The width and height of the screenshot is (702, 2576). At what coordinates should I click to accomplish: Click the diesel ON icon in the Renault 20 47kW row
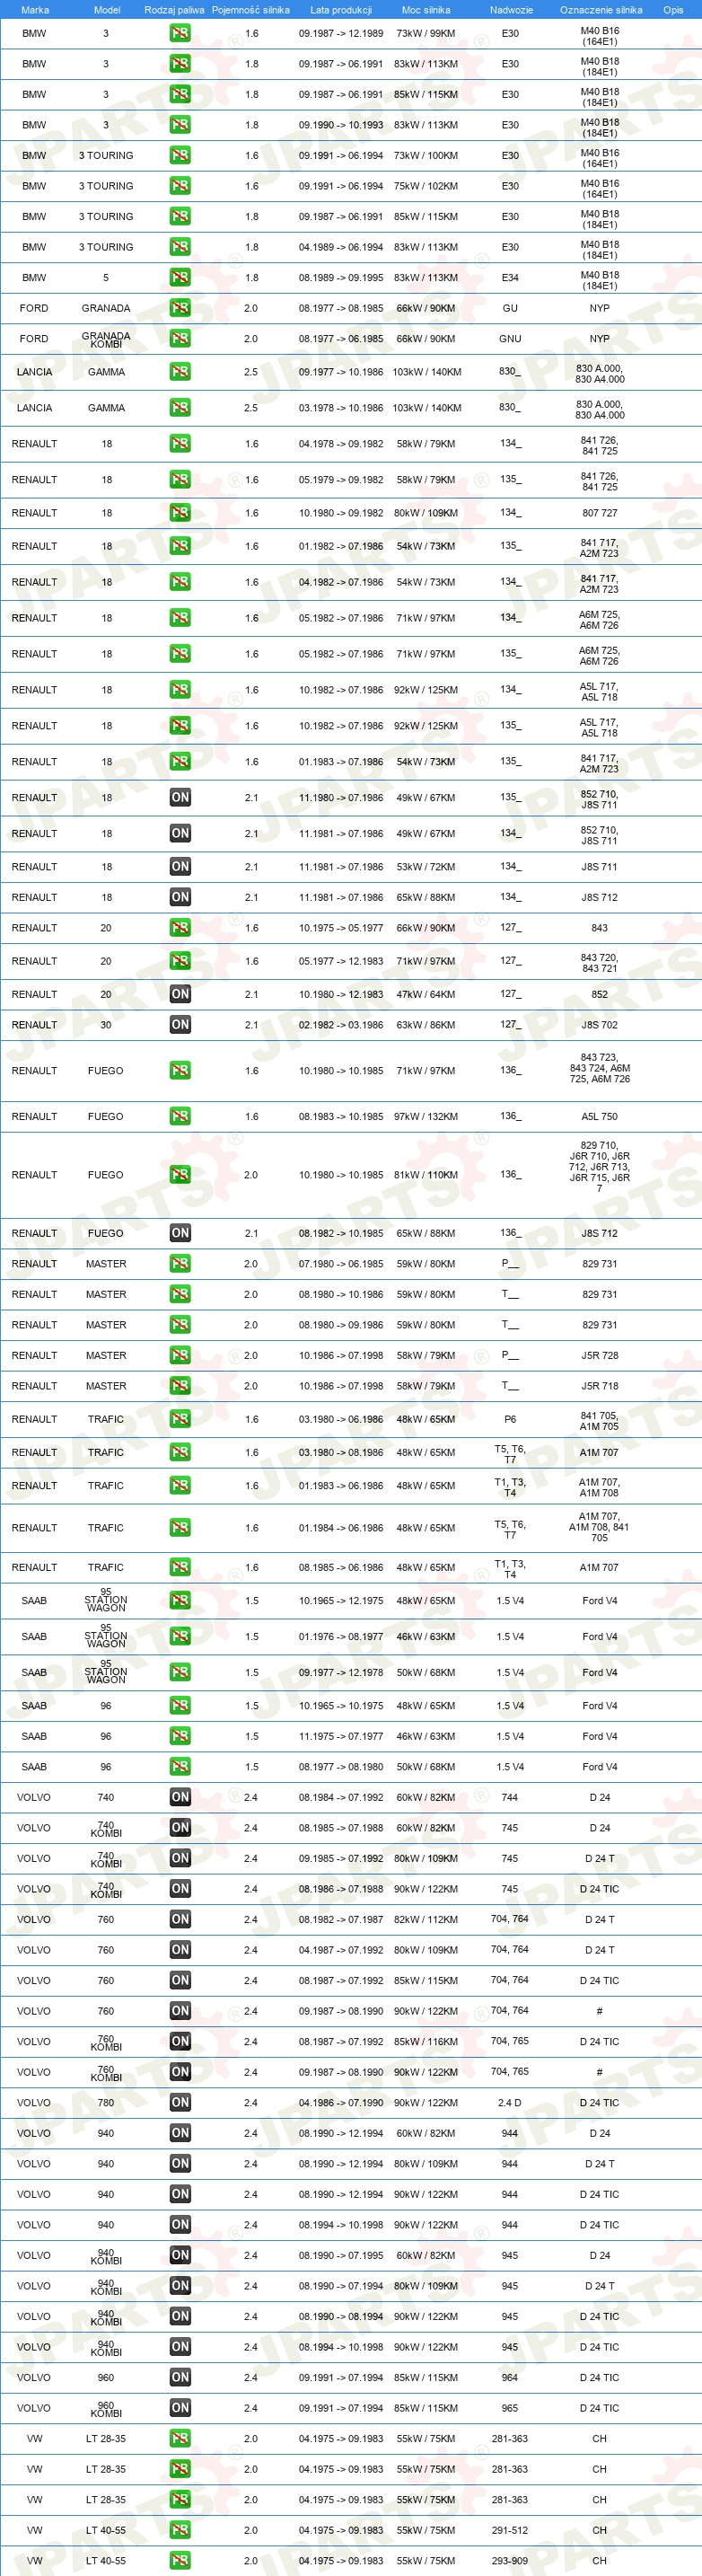coord(180,994)
